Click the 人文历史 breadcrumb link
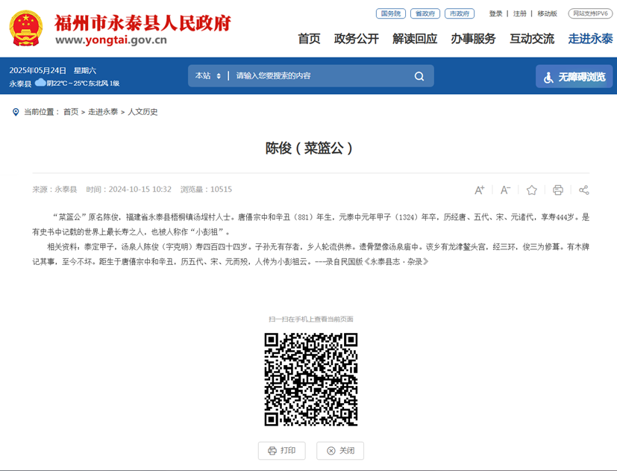 (142, 112)
